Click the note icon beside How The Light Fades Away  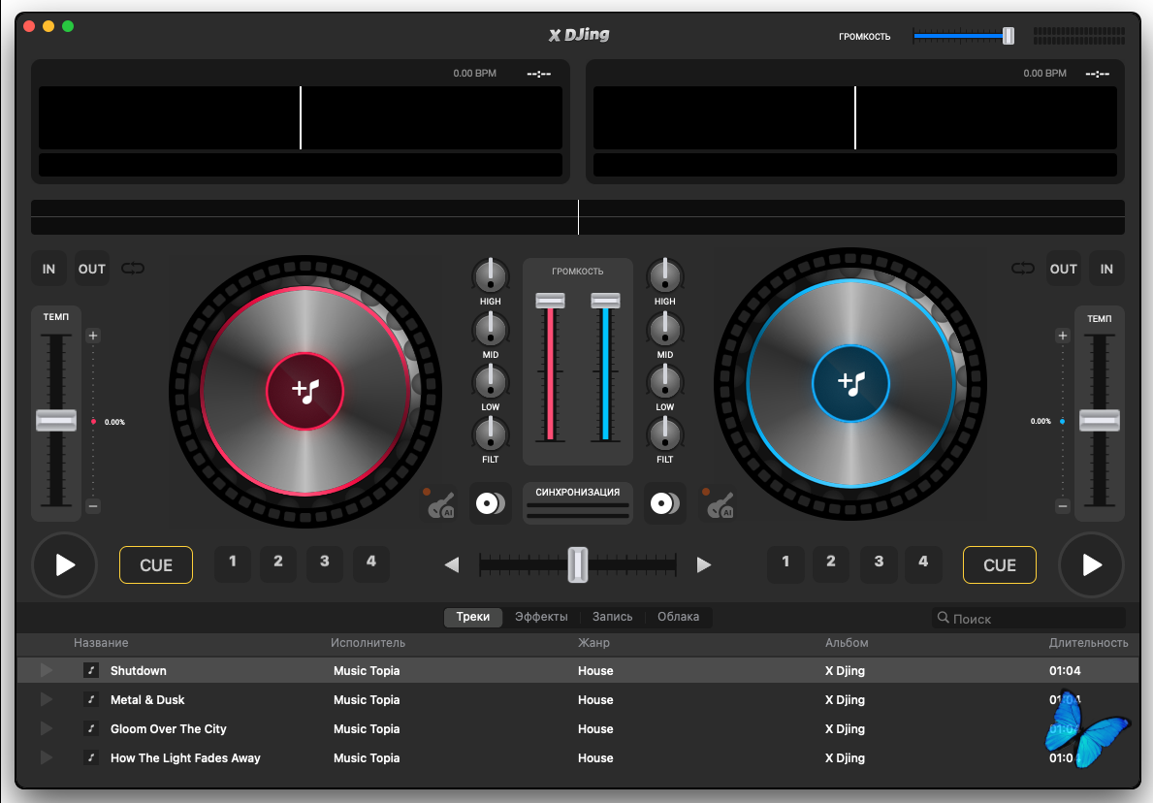tap(91, 757)
